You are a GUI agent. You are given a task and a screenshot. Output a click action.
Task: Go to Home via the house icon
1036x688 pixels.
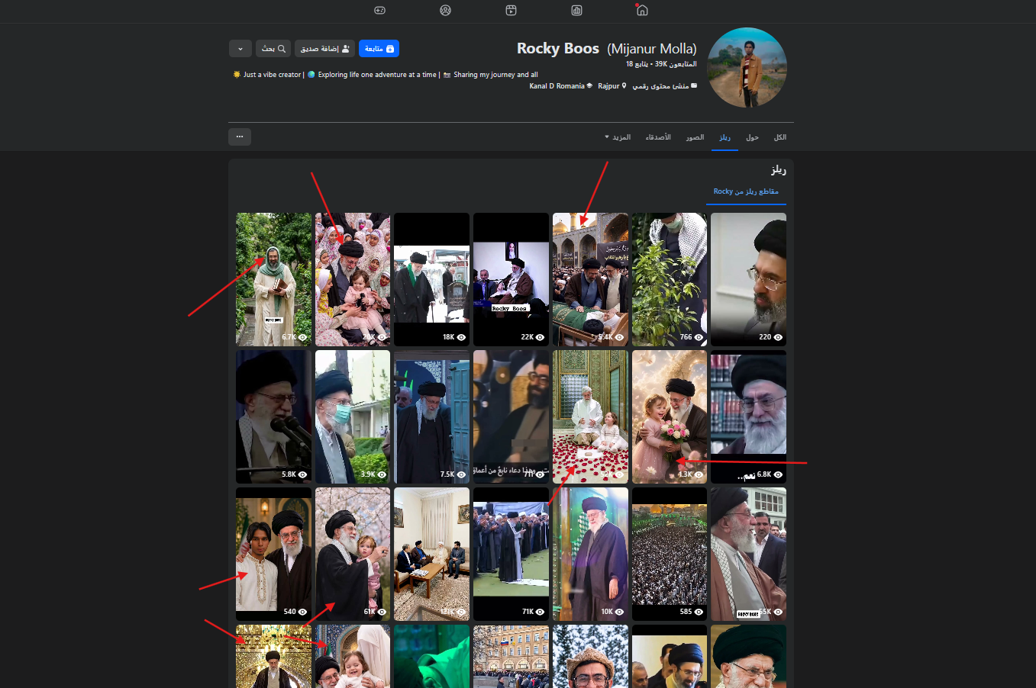coord(642,10)
